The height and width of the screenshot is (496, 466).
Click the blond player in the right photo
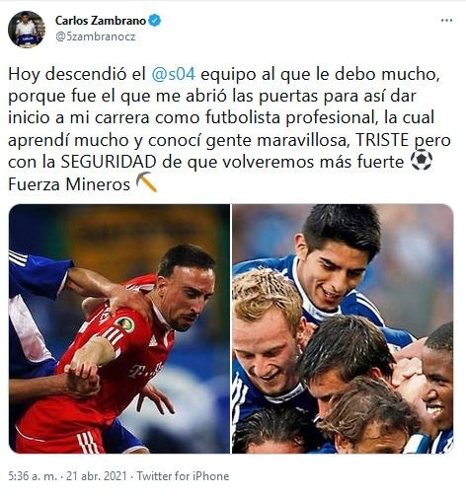point(265,332)
